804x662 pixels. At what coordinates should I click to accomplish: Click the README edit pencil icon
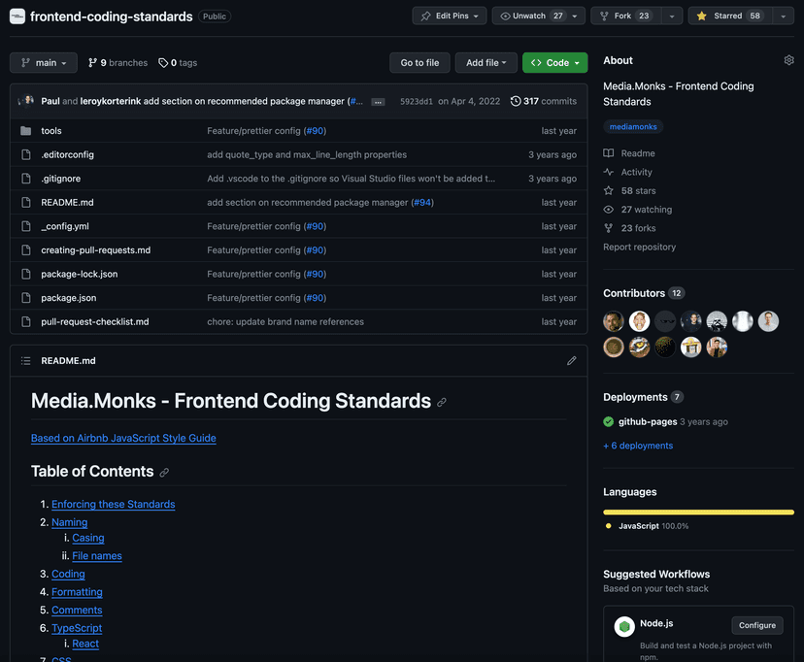[x=571, y=361]
